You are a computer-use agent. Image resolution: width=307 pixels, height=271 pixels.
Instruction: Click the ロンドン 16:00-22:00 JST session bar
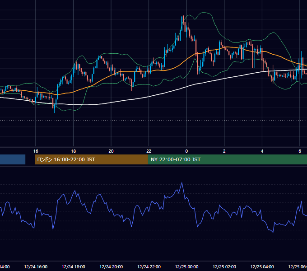(91, 159)
